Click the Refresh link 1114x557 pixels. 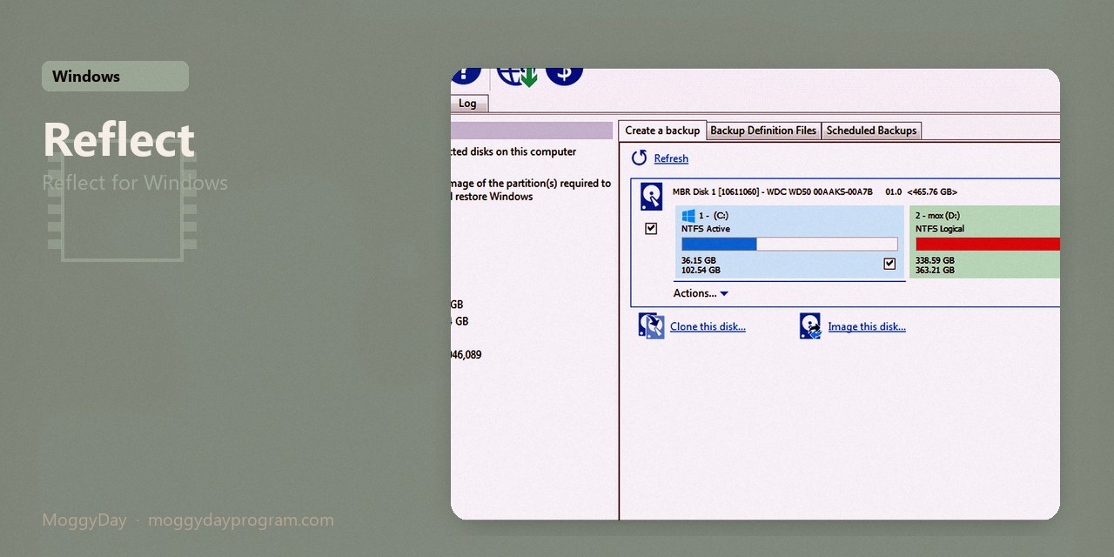tap(671, 158)
